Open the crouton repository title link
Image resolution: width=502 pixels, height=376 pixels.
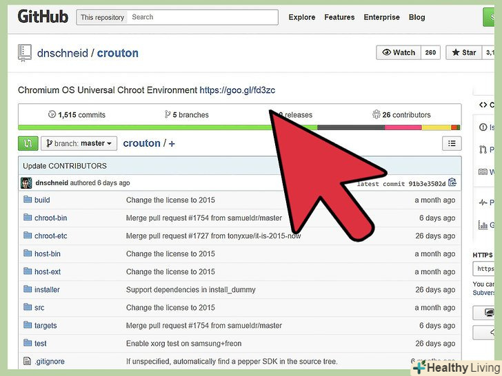[x=117, y=53]
